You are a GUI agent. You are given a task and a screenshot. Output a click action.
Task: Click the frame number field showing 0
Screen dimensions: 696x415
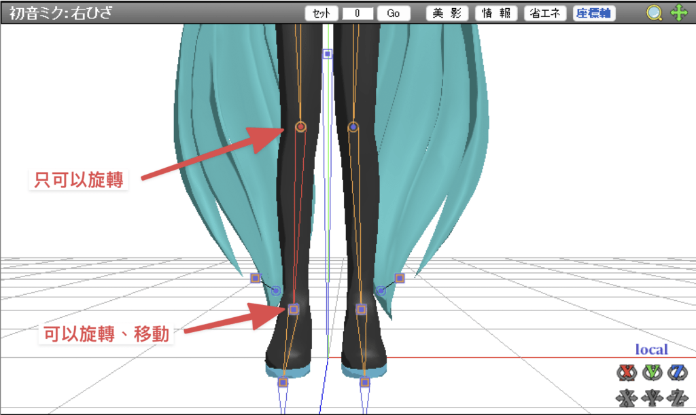click(358, 14)
